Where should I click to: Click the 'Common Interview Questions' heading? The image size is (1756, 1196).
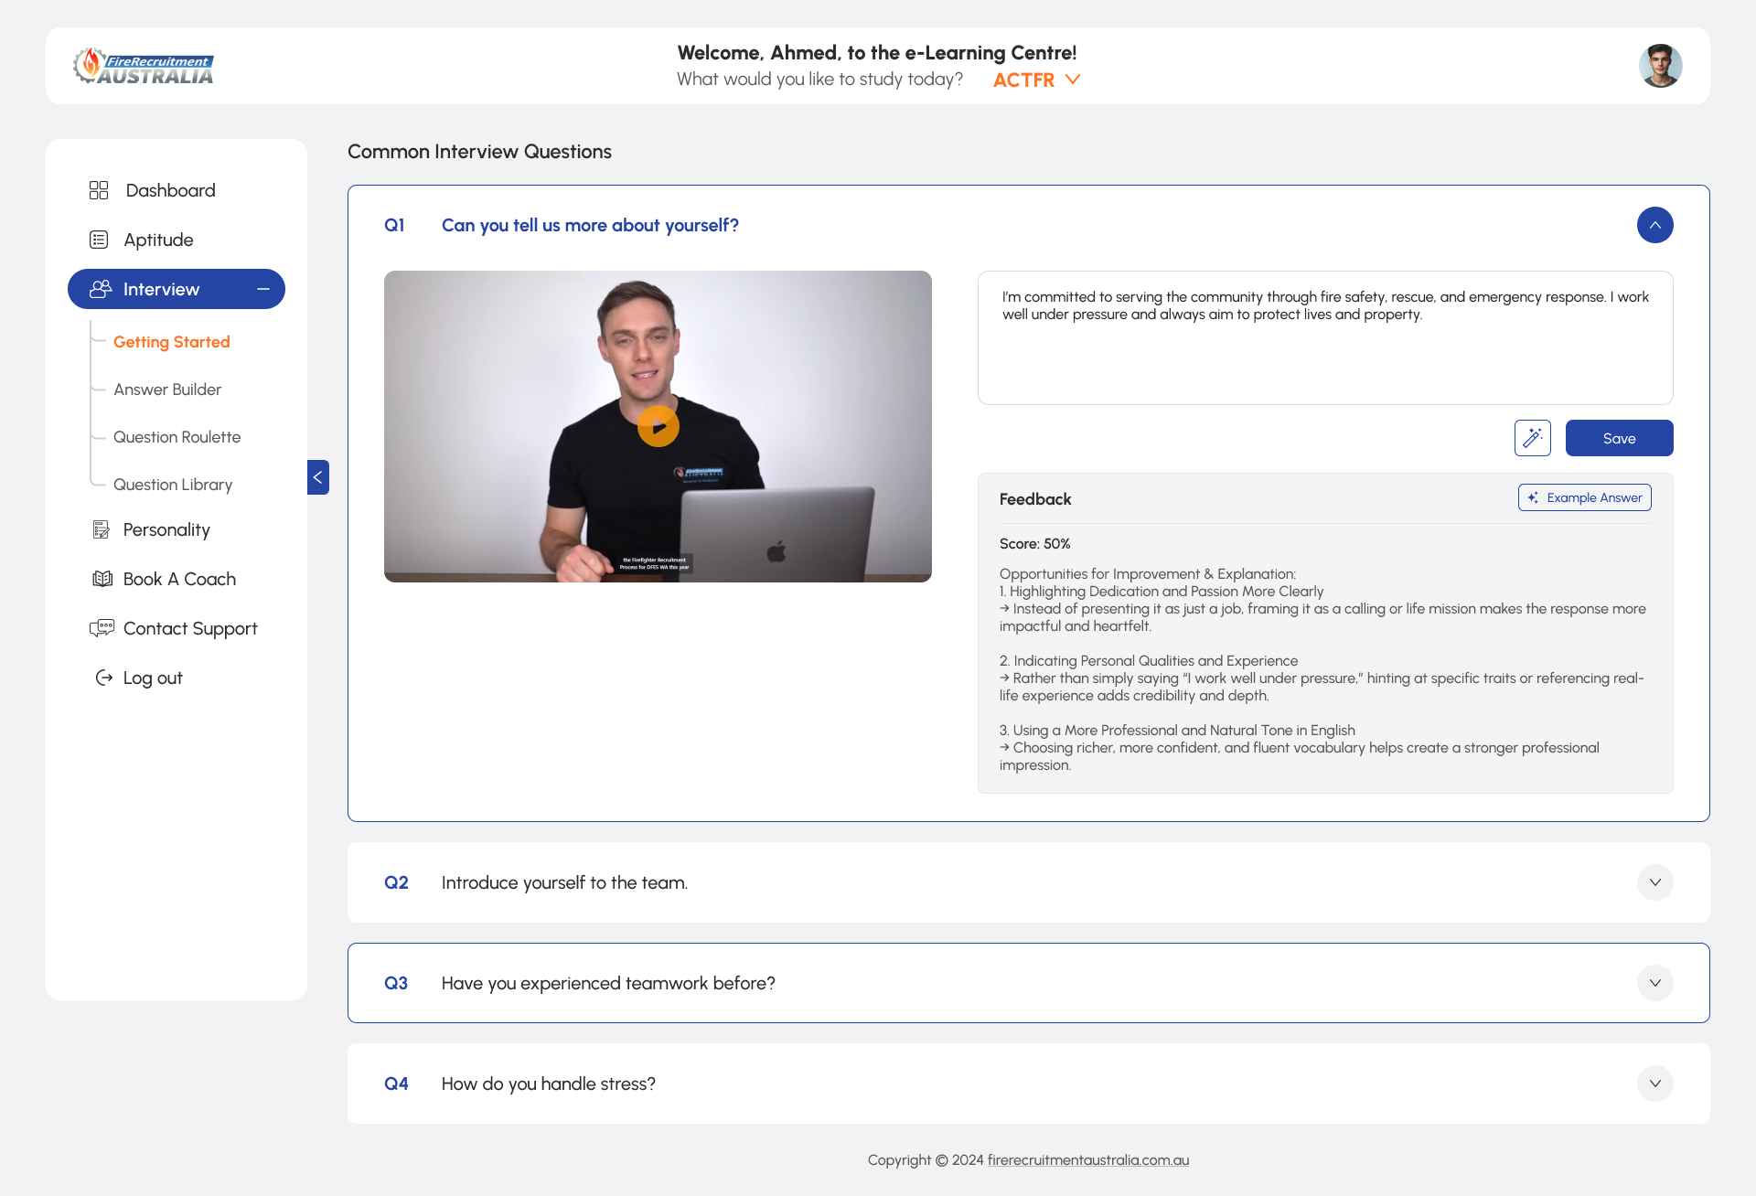click(479, 152)
